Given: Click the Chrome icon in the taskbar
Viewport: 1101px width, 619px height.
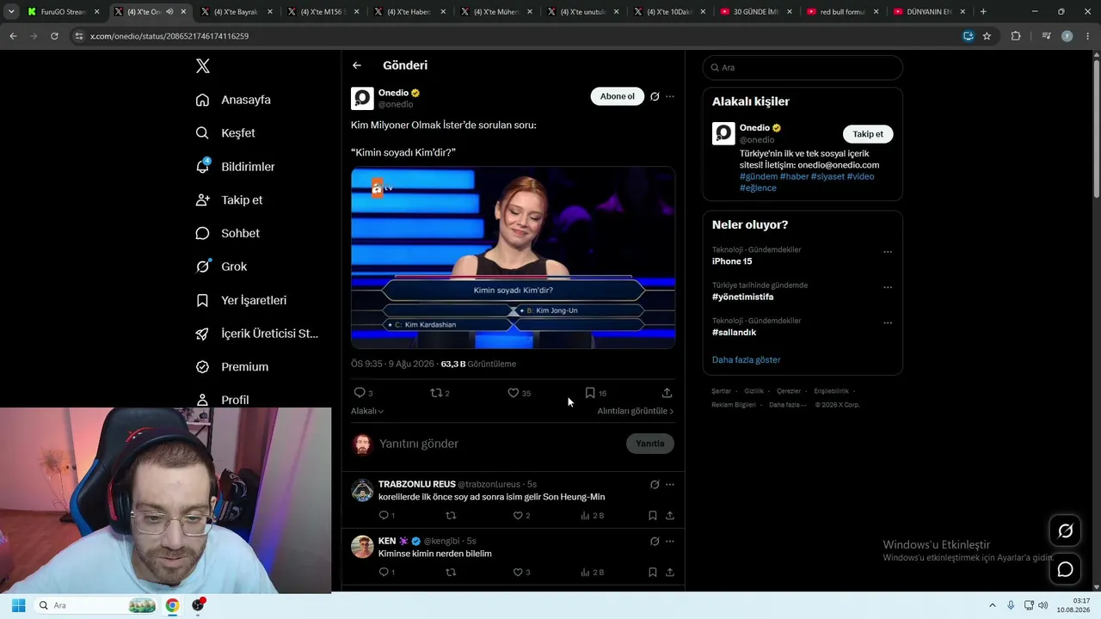Looking at the screenshot, I should (x=172, y=605).
